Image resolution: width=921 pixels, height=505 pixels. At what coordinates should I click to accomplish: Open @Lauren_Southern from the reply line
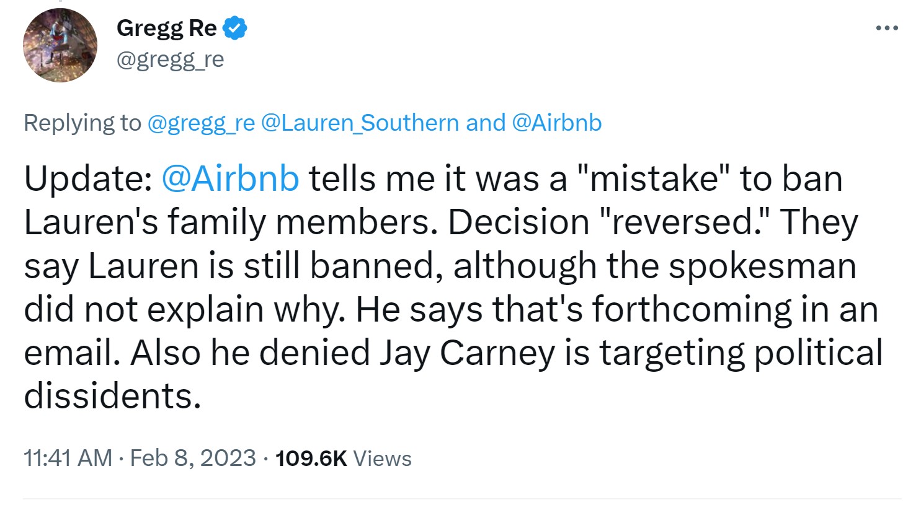(x=360, y=123)
